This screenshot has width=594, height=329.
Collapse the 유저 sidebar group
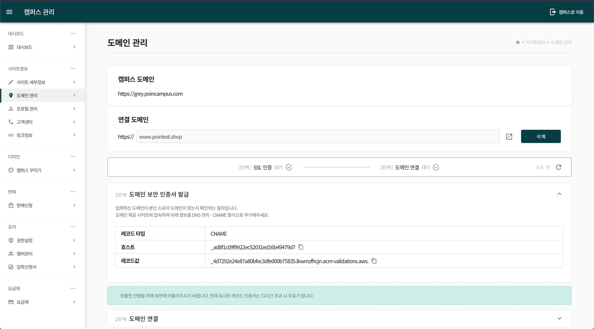coord(73,227)
